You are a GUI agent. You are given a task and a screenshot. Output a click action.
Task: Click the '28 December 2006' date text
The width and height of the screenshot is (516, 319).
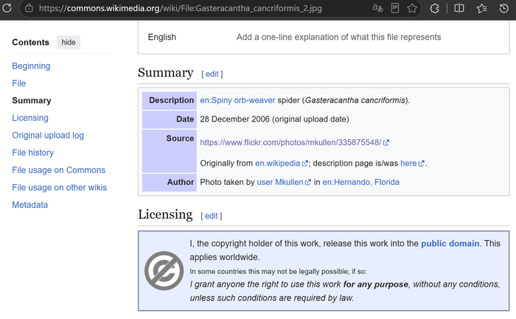pyautogui.click(x=234, y=119)
